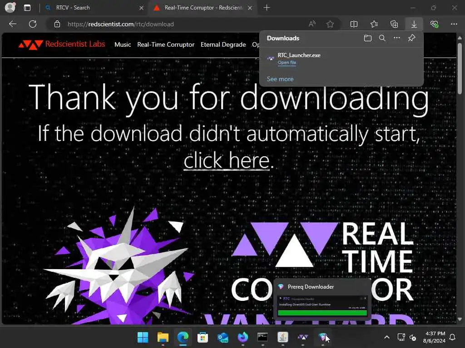
Task: Open the notifications bell
Action: coord(453,337)
